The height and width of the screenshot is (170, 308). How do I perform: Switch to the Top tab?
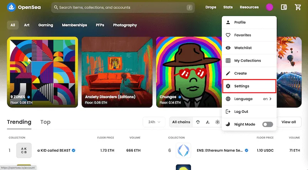point(45,122)
